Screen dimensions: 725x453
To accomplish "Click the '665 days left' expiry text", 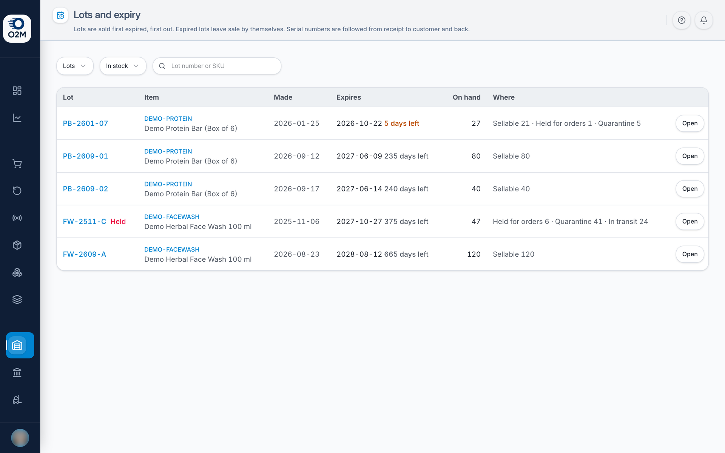I will click(406, 254).
